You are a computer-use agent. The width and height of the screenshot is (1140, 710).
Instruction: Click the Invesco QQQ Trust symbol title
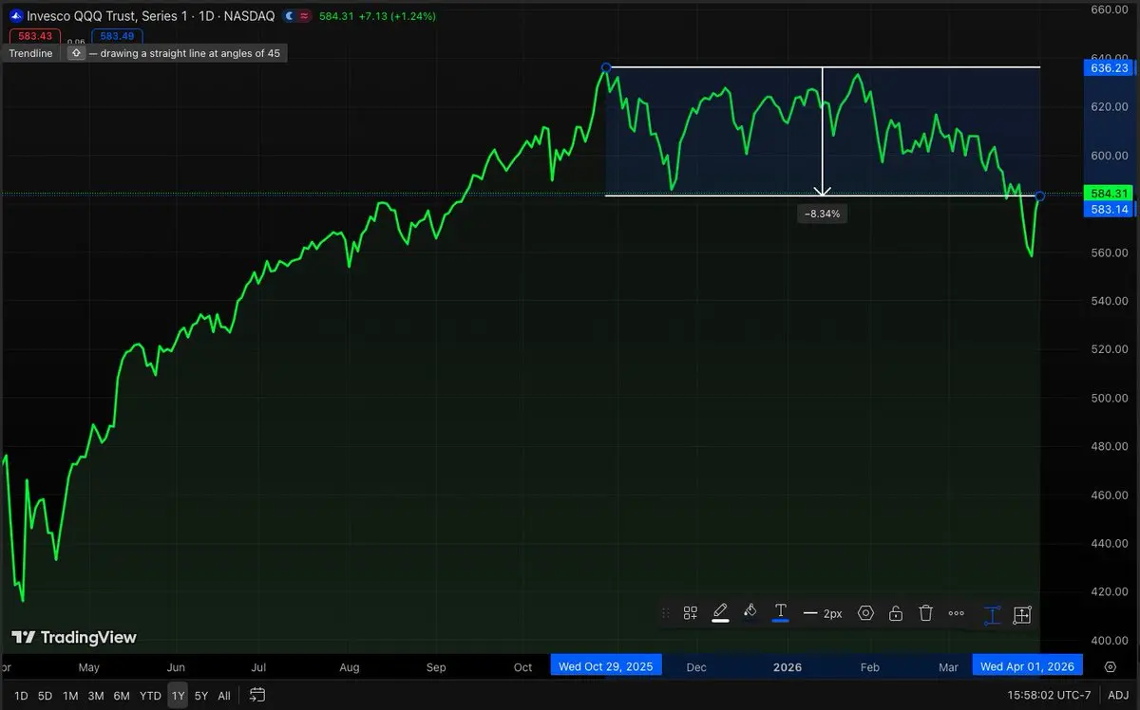[x=151, y=16]
